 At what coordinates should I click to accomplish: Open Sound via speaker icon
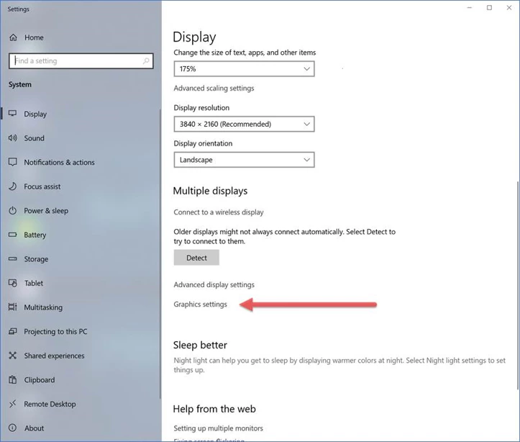pyautogui.click(x=13, y=137)
